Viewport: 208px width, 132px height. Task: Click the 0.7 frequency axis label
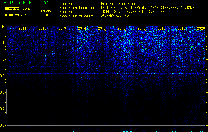[3, 109]
